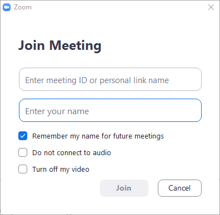Click the empty title bar area beside Zoom

click(118, 7)
